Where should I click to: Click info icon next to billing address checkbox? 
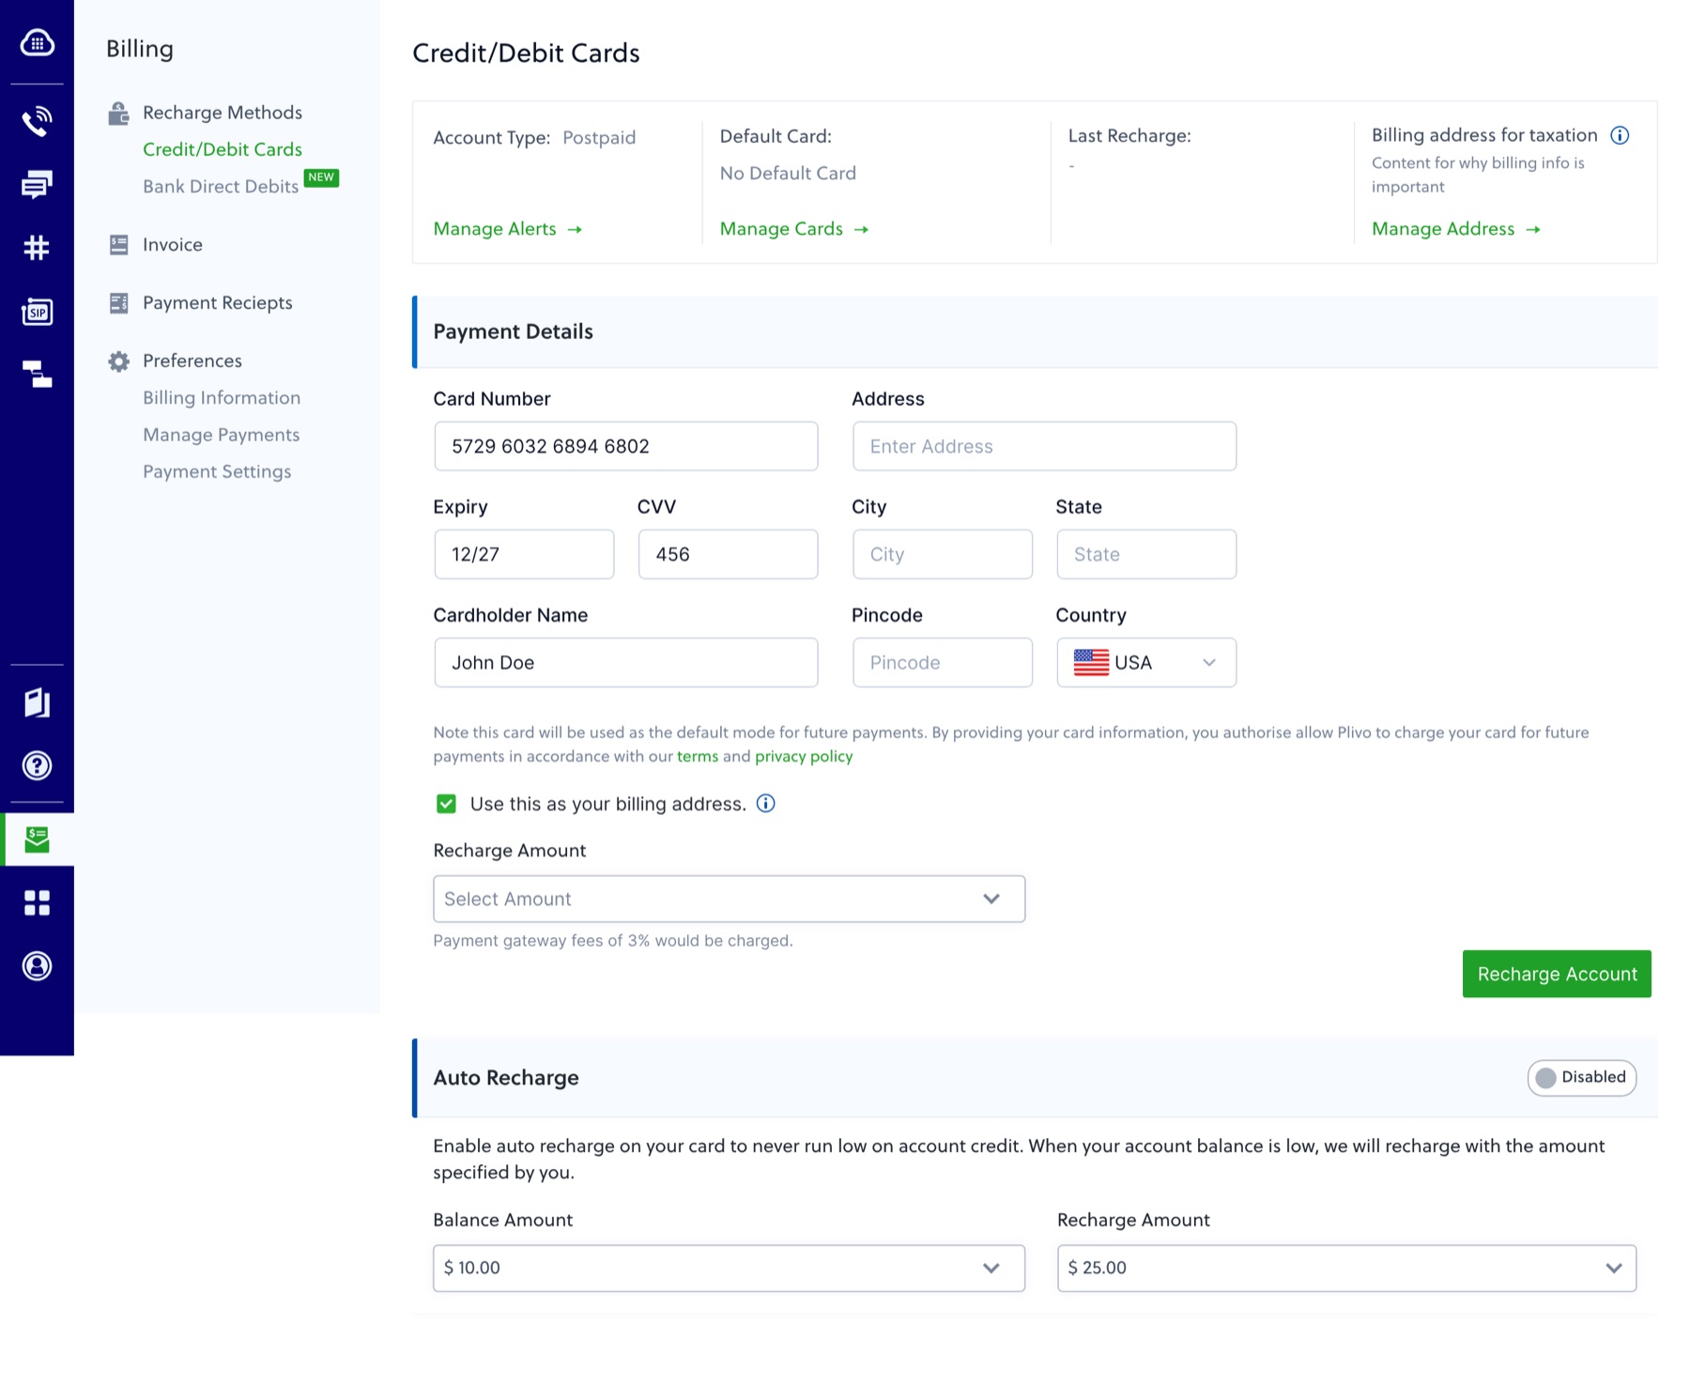[766, 804]
